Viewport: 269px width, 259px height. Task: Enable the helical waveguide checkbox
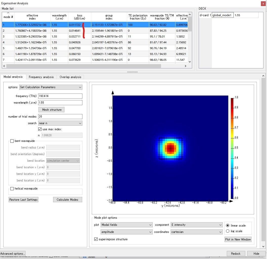pos(12,189)
